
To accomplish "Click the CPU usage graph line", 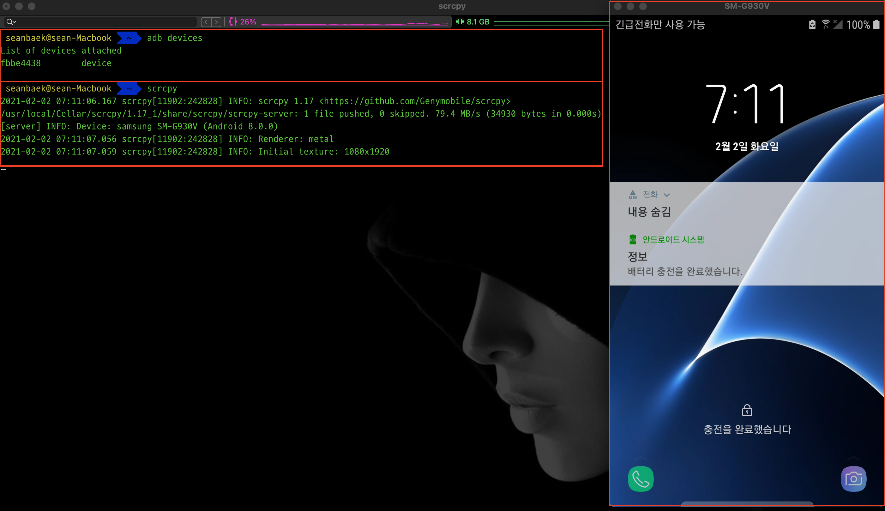I will pyautogui.click(x=354, y=24).
